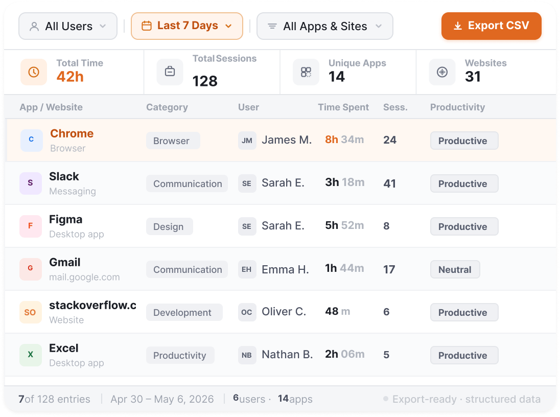This screenshot has height=417, width=560.
Task: Sort by Sess. column header
Action: (x=395, y=107)
